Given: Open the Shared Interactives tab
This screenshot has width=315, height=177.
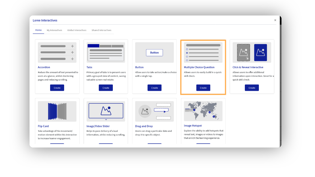Looking at the screenshot, I should point(101,30).
